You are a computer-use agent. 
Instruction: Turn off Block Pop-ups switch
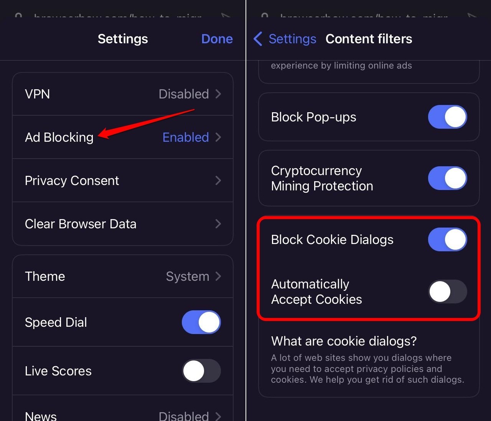[x=447, y=117]
